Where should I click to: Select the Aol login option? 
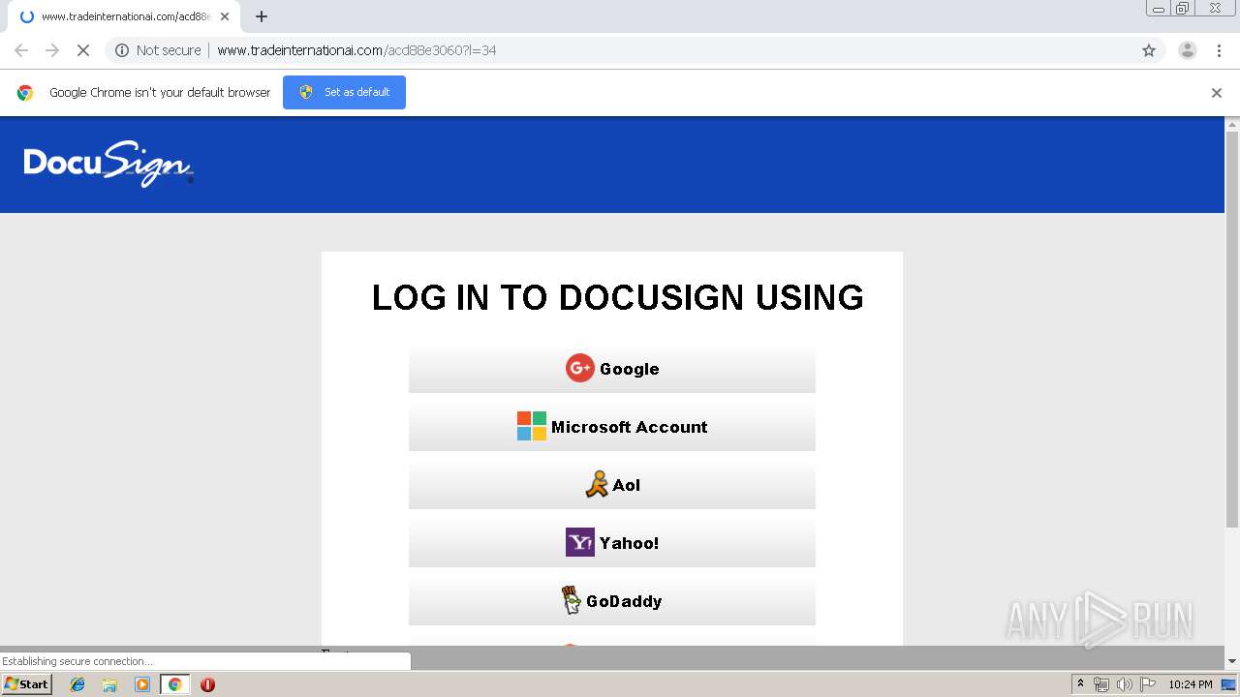[x=612, y=485]
